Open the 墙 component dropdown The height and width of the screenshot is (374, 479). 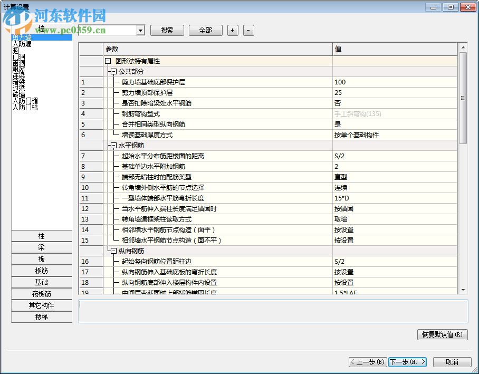(140, 30)
